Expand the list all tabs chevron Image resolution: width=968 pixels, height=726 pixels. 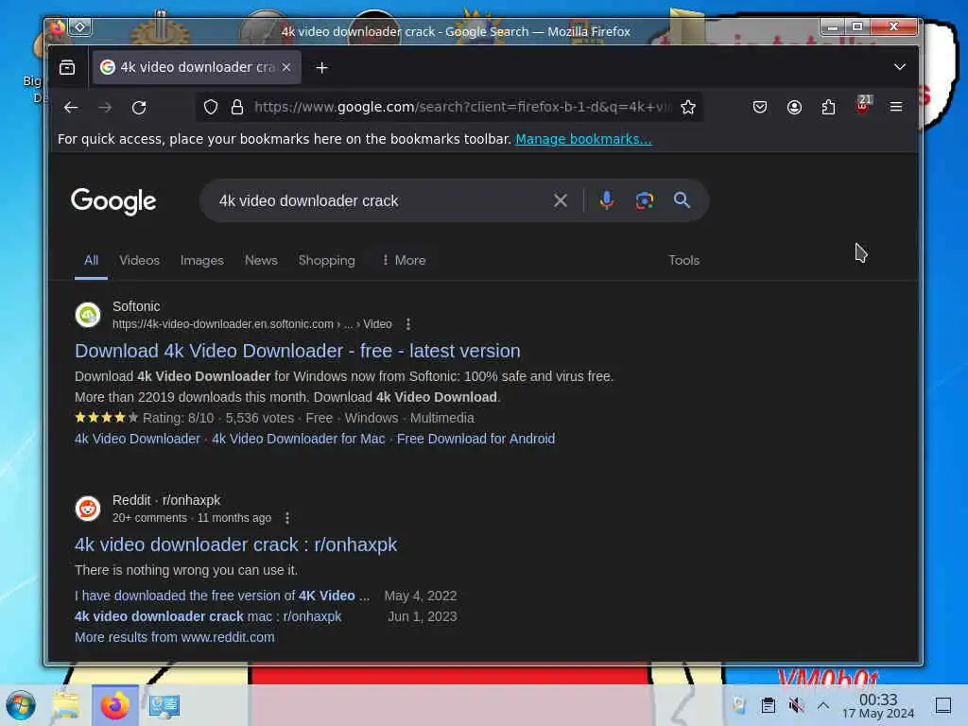pyautogui.click(x=900, y=67)
